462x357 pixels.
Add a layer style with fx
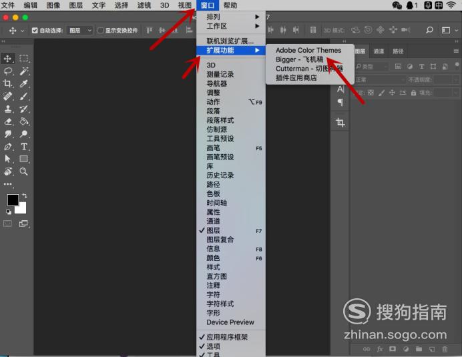[380, 349]
